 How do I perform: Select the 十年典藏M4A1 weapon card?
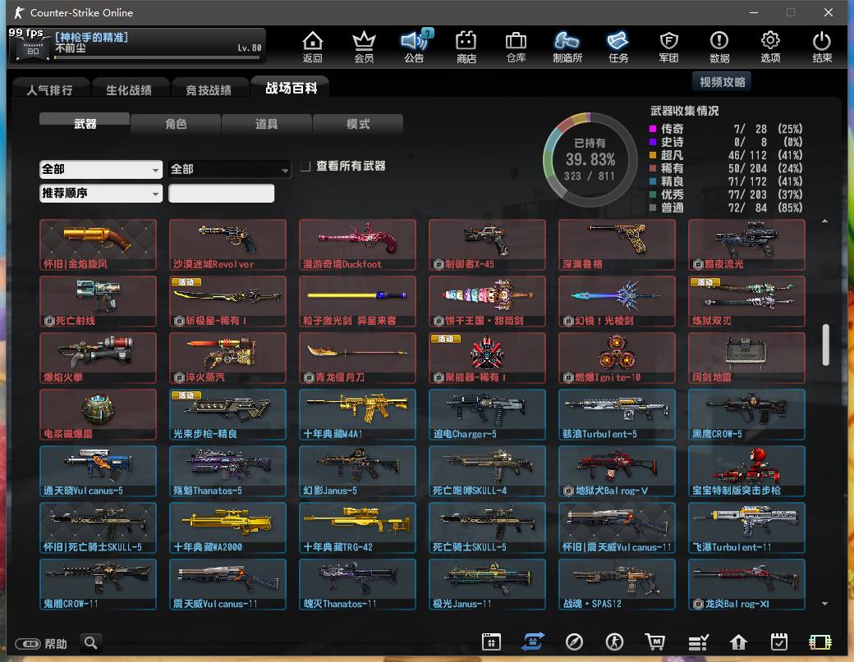pyautogui.click(x=357, y=414)
